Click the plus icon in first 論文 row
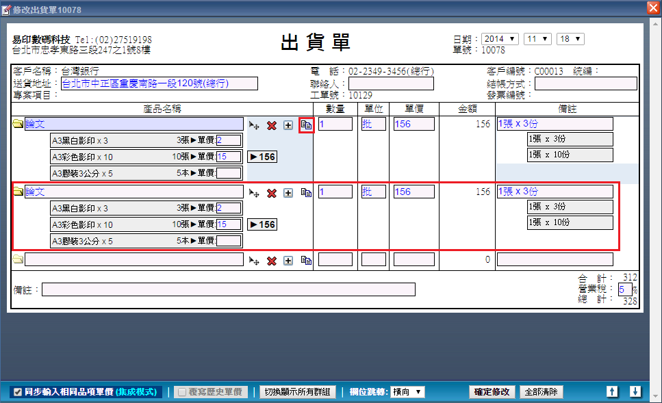The height and width of the screenshot is (403, 662). (288, 125)
